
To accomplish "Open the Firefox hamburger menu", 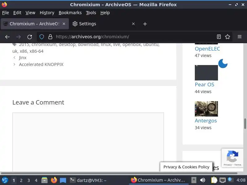I will click(x=240, y=37).
